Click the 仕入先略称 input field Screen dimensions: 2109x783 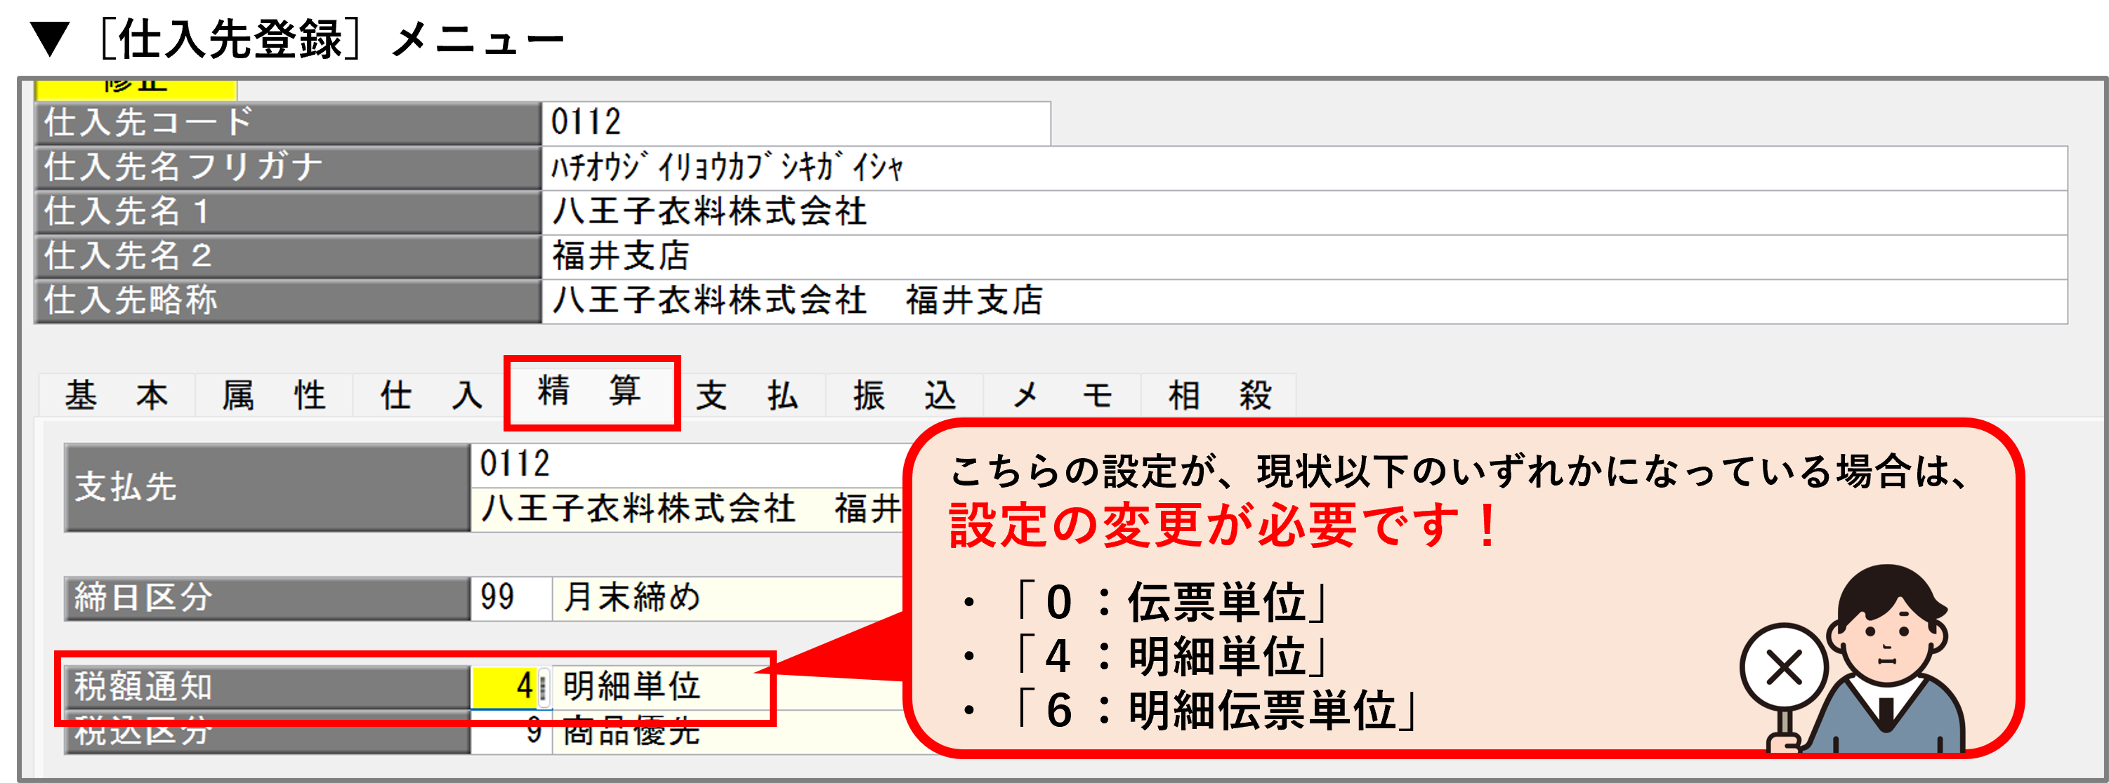click(x=1304, y=301)
